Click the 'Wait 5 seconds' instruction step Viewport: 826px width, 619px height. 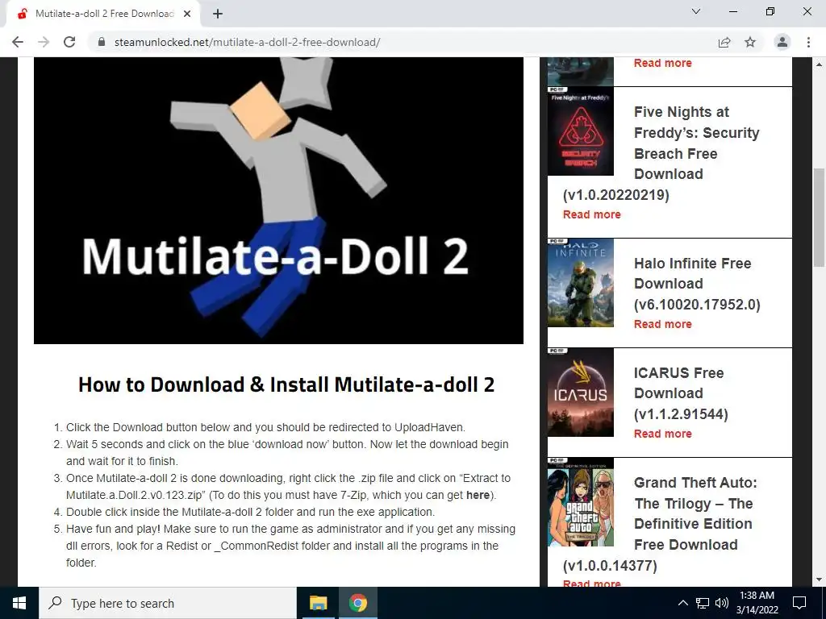(x=287, y=453)
